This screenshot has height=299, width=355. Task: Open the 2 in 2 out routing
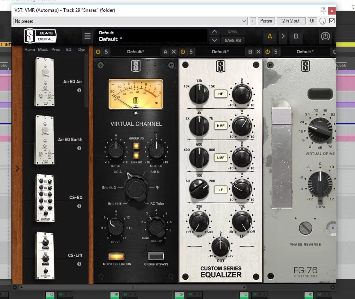tap(291, 21)
